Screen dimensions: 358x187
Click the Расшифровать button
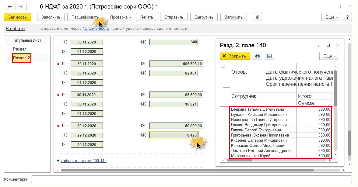(x=85, y=17)
